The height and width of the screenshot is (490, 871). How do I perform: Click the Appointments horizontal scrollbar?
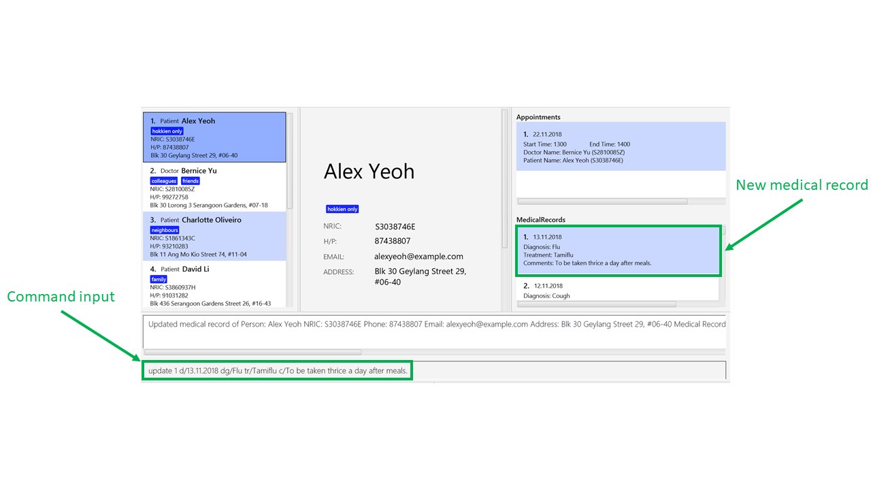point(602,201)
